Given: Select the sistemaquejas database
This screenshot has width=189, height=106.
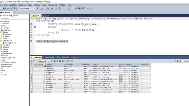Looking at the screenshot, I should pos(6,66).
